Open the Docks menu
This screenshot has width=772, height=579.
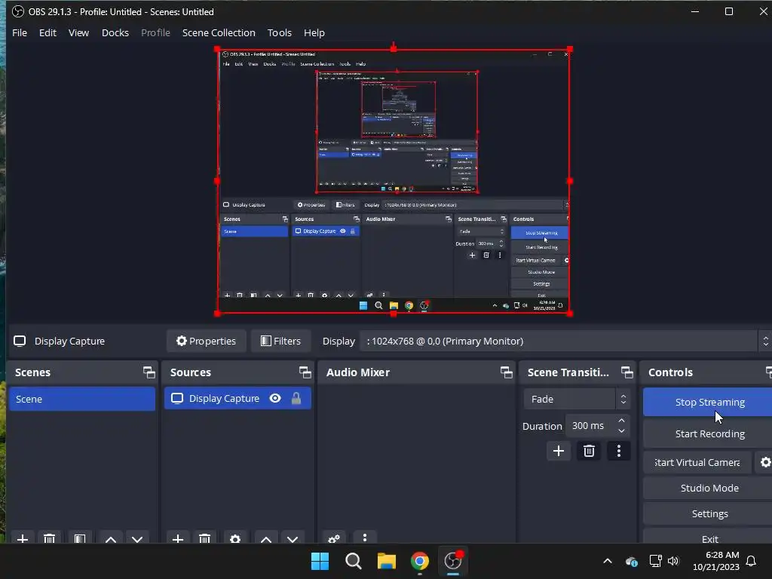115,32
